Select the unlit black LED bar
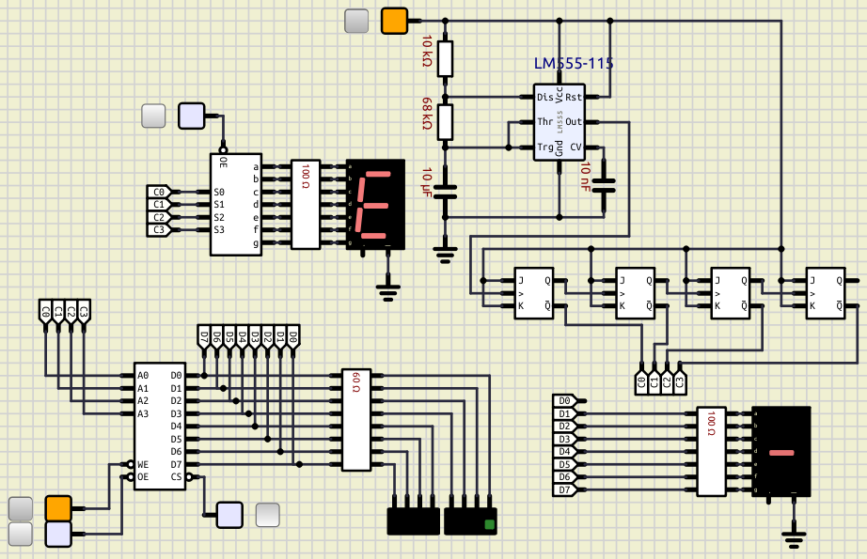This screenshot has width=867, height=559. 414,521
